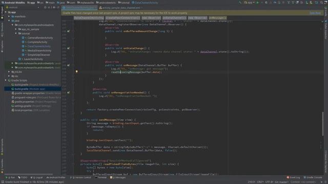328x184 pixels.
Task: Open the Build Variants vertical tool window button
Action: [x=2, y=147]
